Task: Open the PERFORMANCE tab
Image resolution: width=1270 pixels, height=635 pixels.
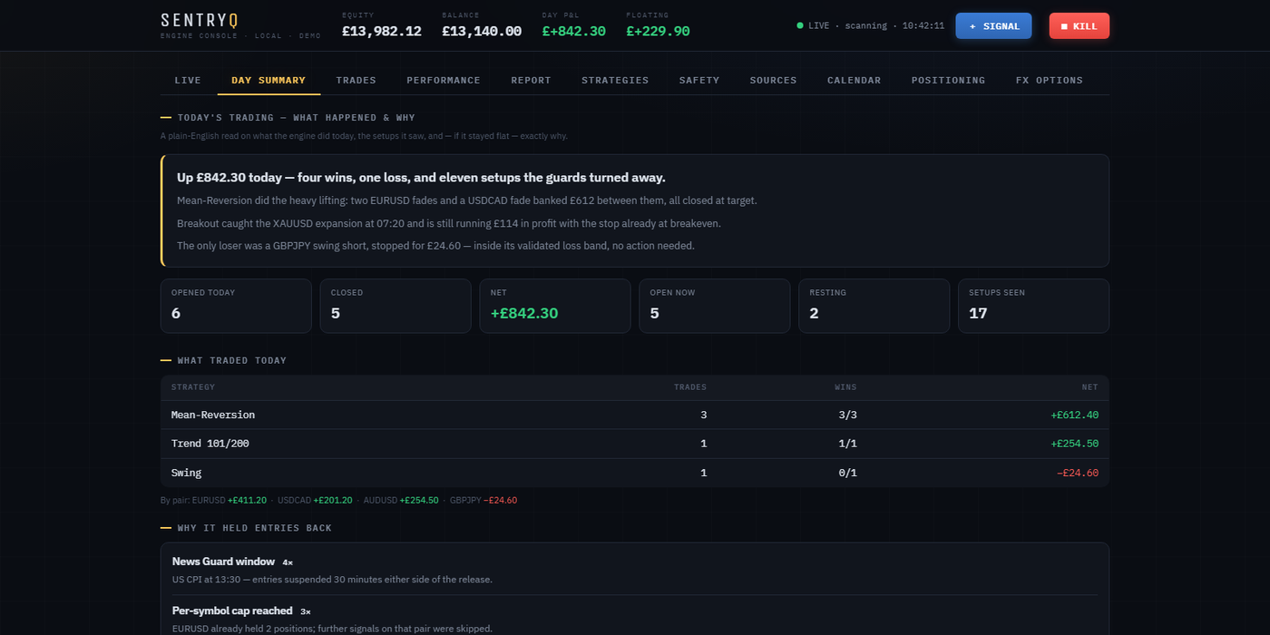Action: pyautogui.click(x=444, y=80)
